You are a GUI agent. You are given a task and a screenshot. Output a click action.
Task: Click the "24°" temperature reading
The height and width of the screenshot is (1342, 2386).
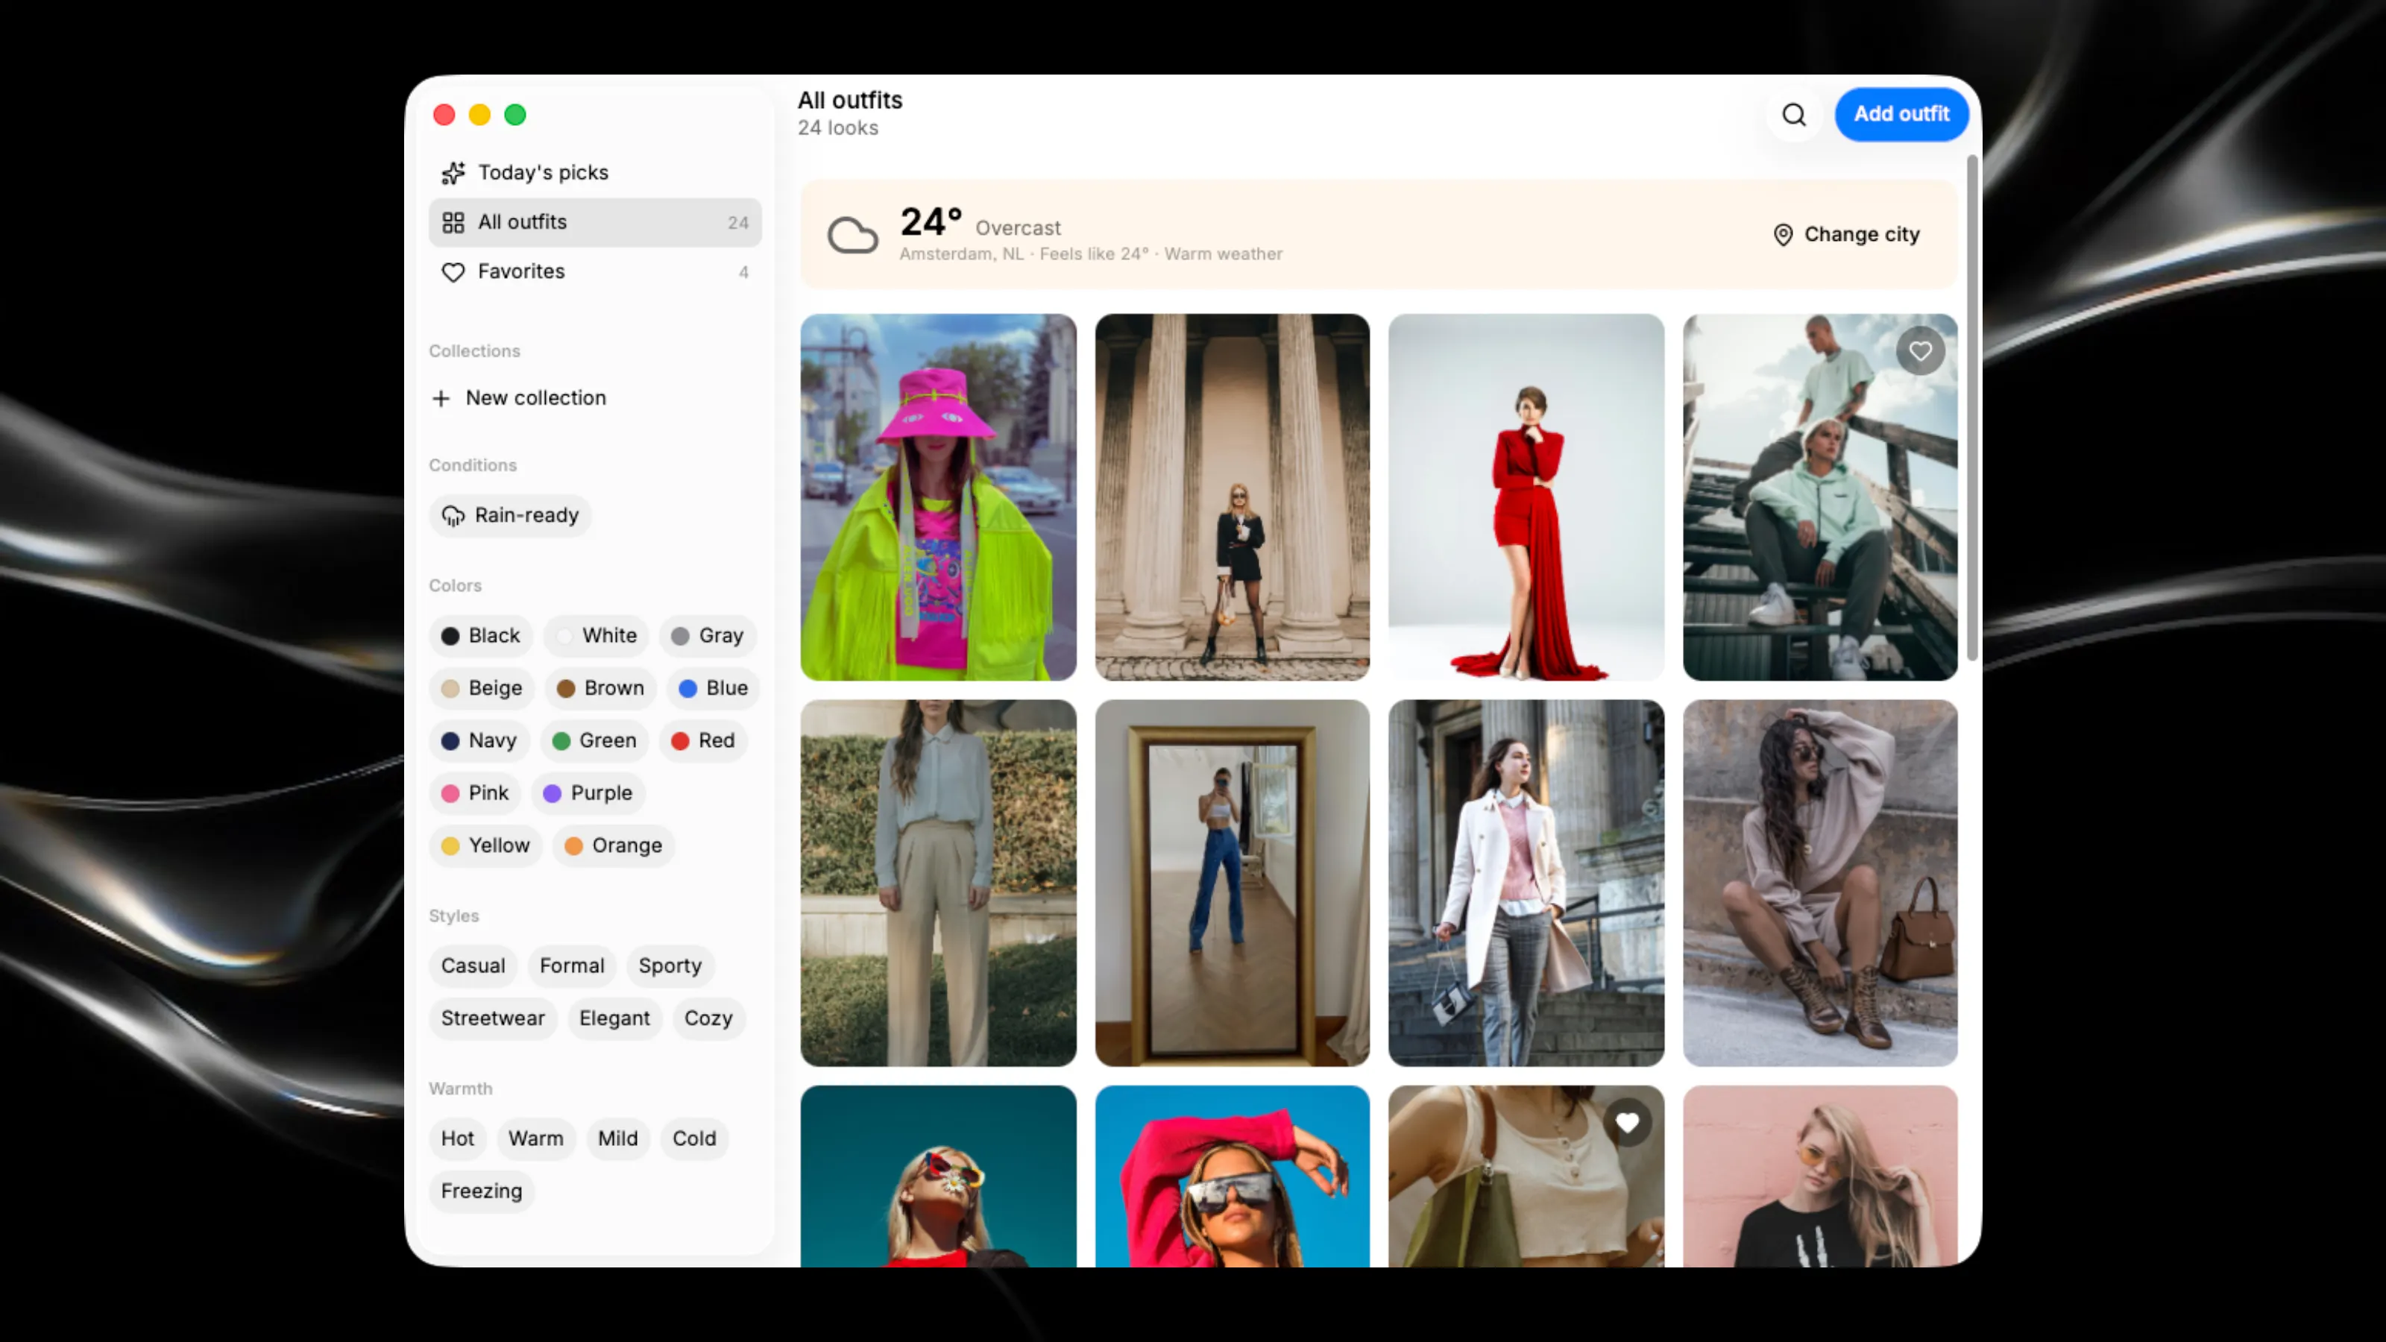(931, 221)
